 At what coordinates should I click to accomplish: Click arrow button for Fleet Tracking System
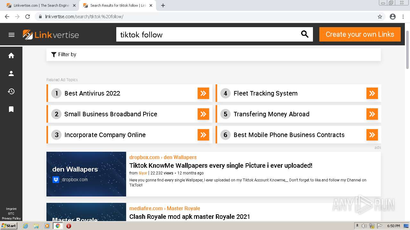click(372, 93)
